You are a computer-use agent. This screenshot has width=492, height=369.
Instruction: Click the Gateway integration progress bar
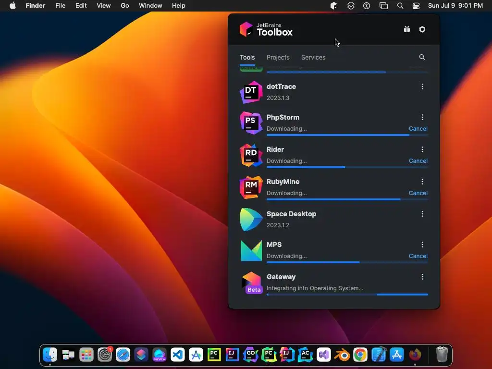(347, 295)
